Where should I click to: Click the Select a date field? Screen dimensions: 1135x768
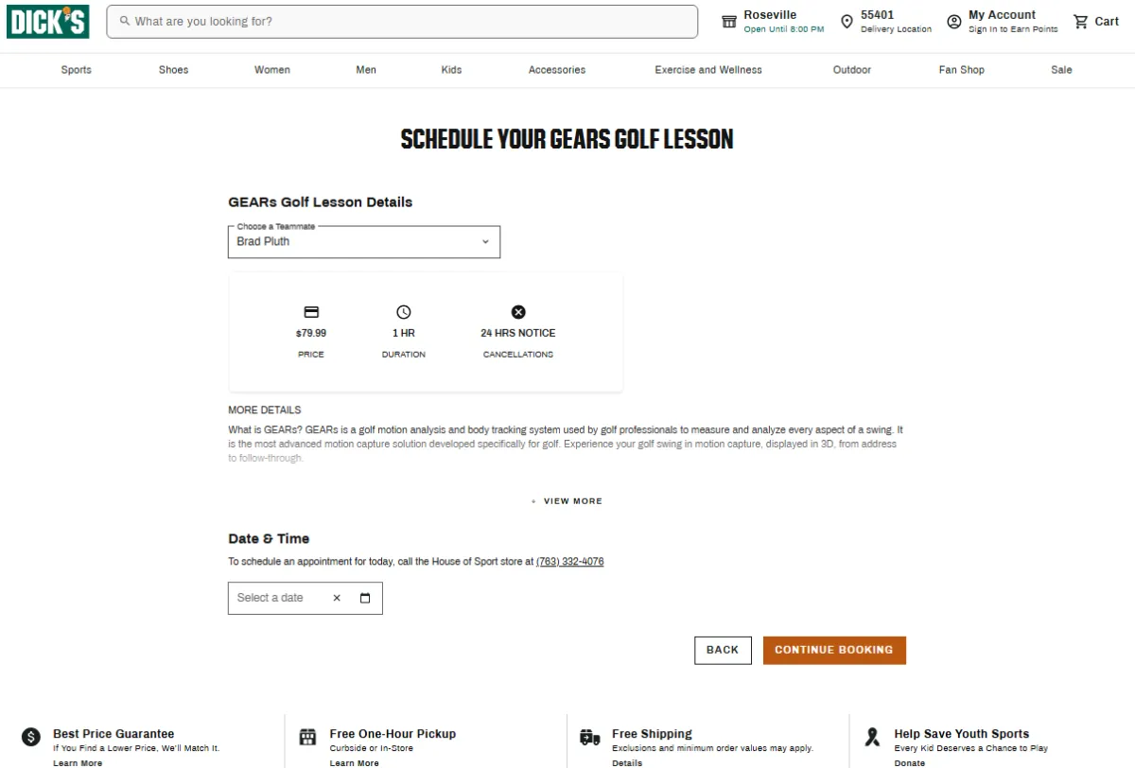click(x=306, y=598)
